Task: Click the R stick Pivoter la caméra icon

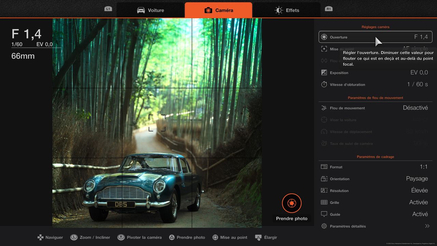Action: point(121,237)
